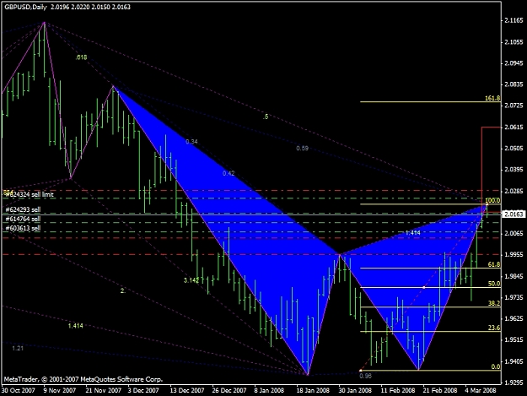This screenshot has height=396, width=527.
Task: Click the 161.8 Fibonacci level label
Action: click(x=492, y=98)
